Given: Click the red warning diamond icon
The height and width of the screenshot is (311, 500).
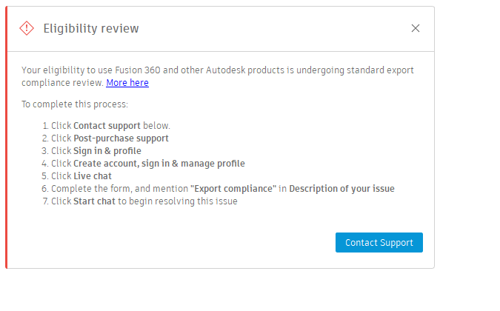Looking at the screenshot, I should click(27, 28).
